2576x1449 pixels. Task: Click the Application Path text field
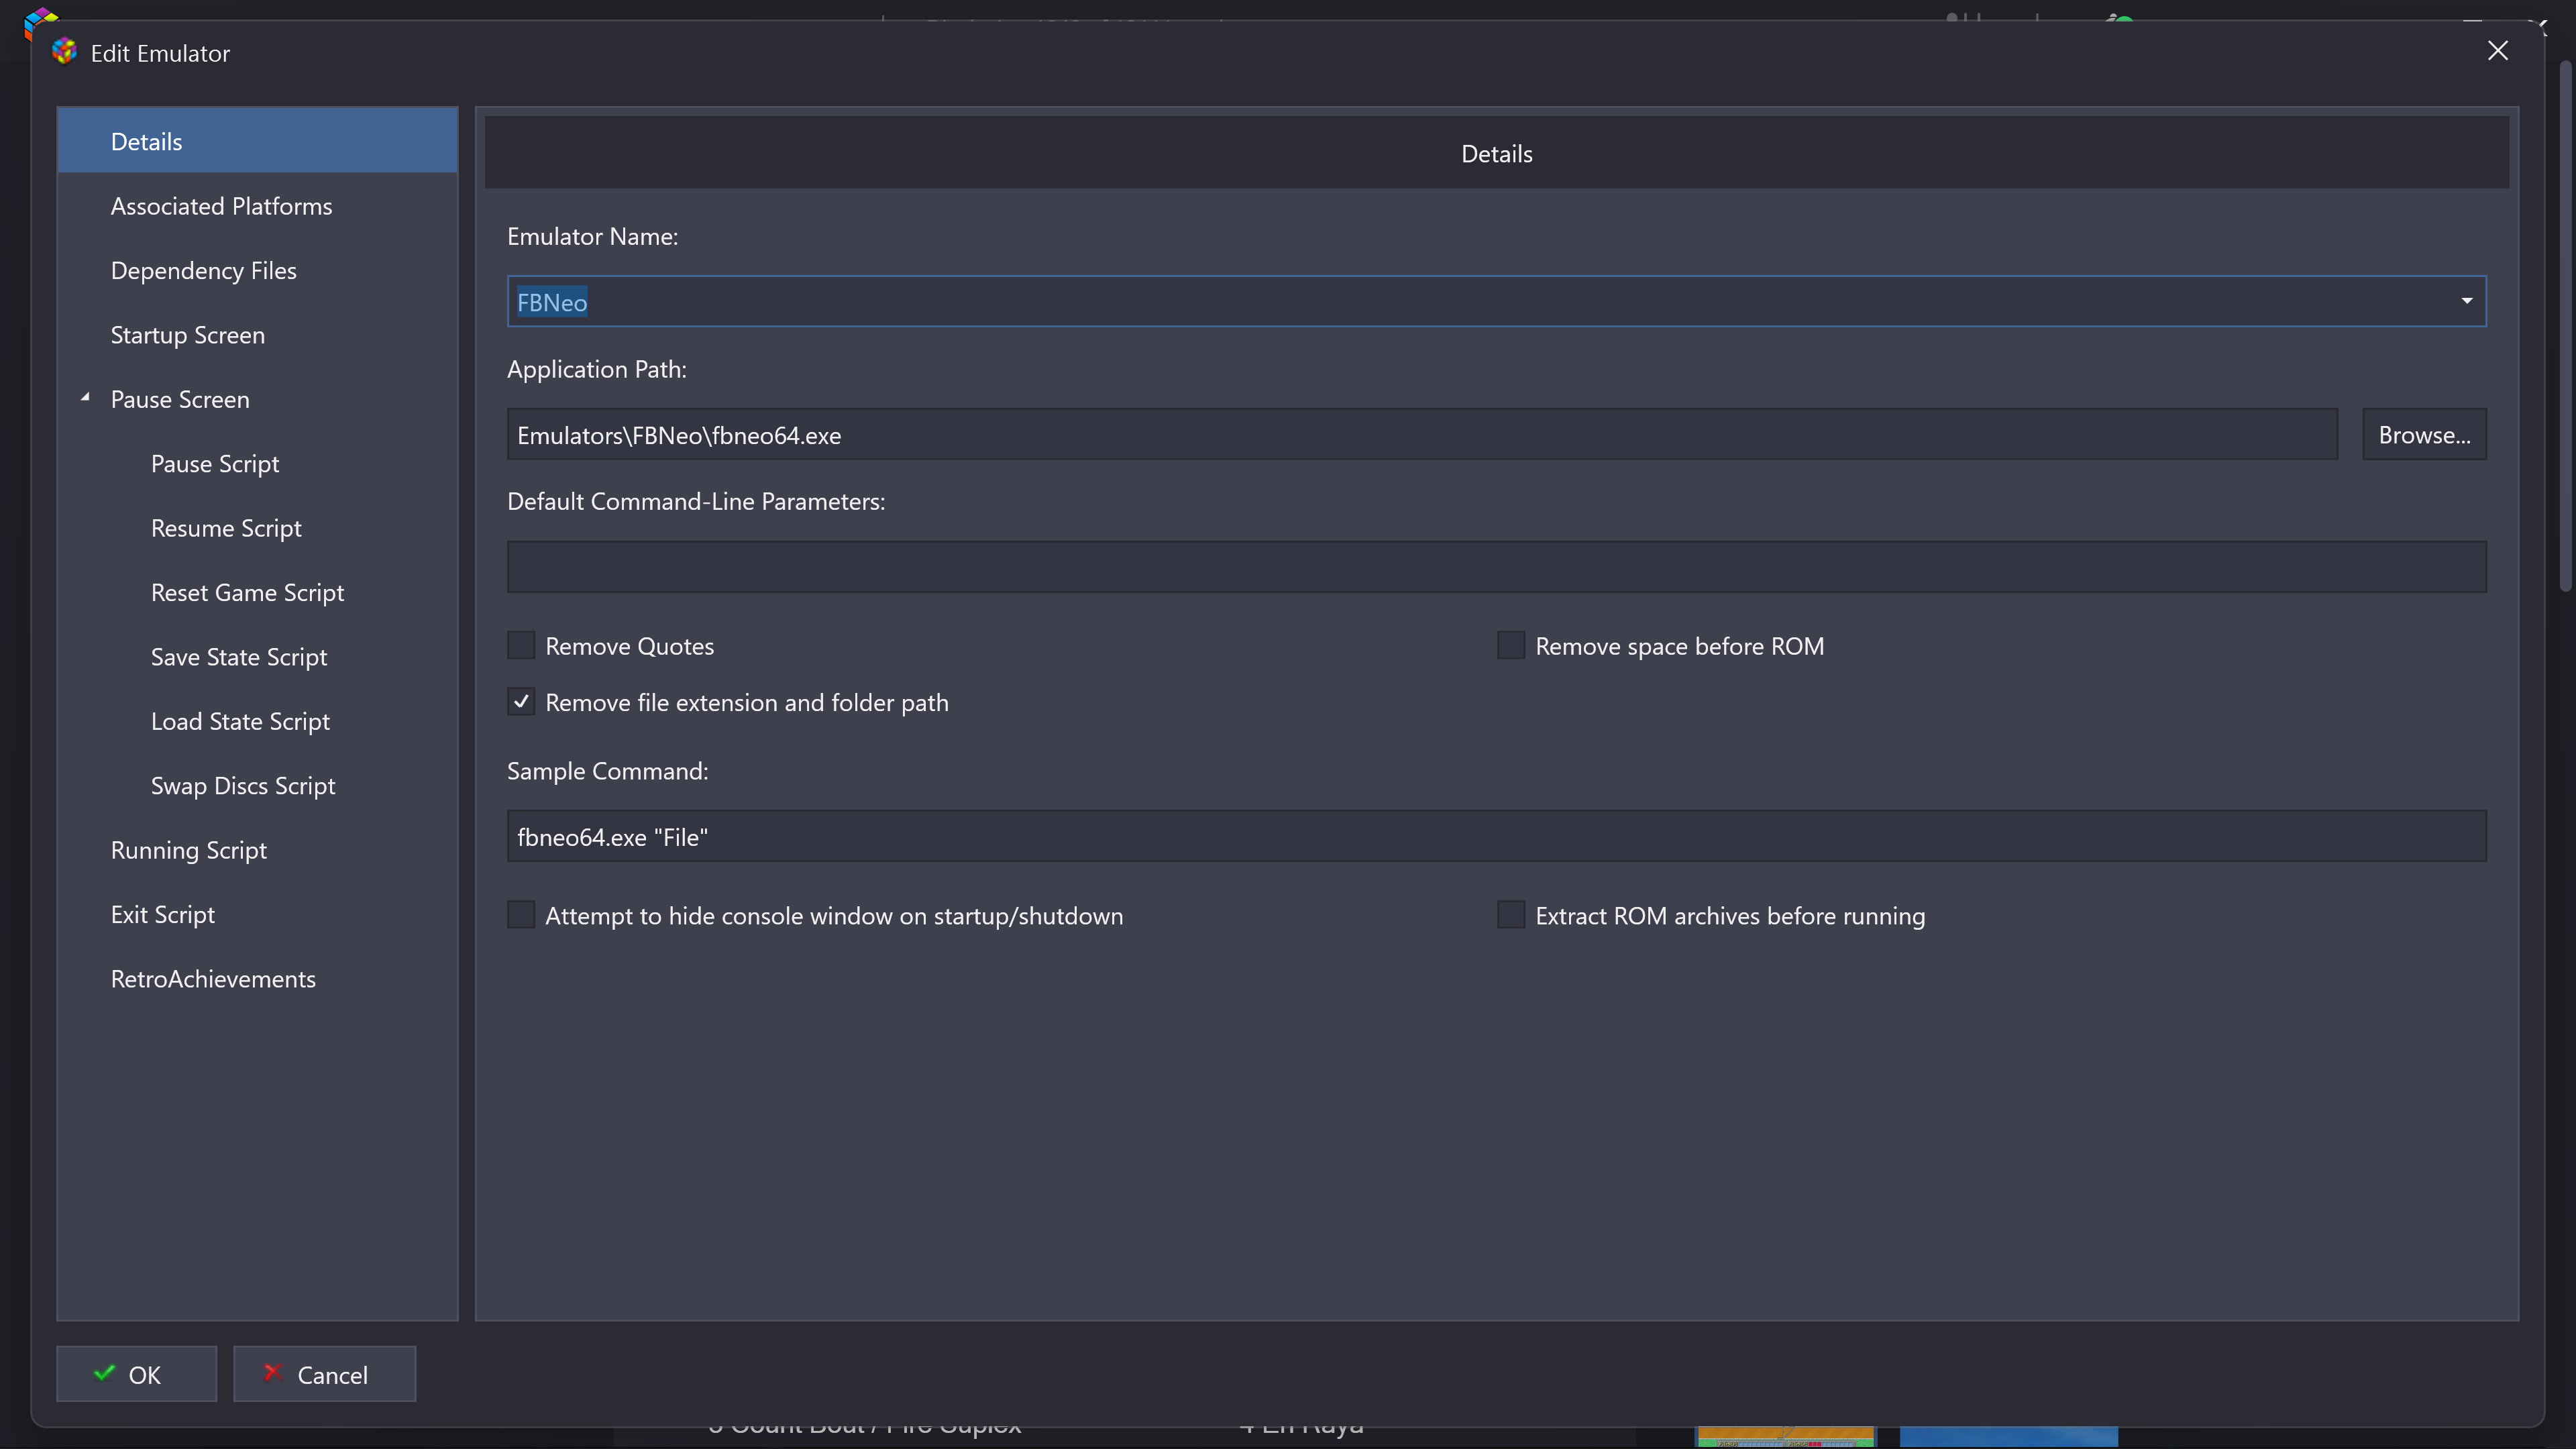coord(1421,435)
